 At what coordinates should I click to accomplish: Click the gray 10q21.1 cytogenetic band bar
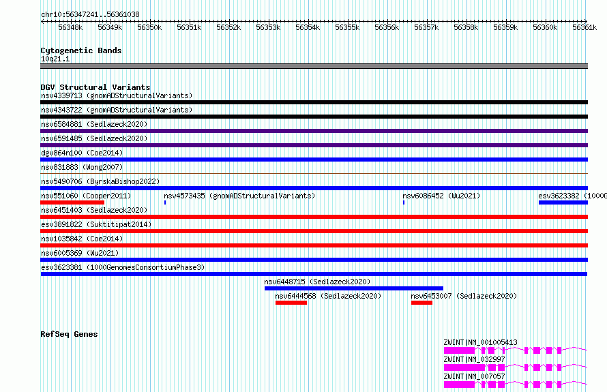pos(314,66)
